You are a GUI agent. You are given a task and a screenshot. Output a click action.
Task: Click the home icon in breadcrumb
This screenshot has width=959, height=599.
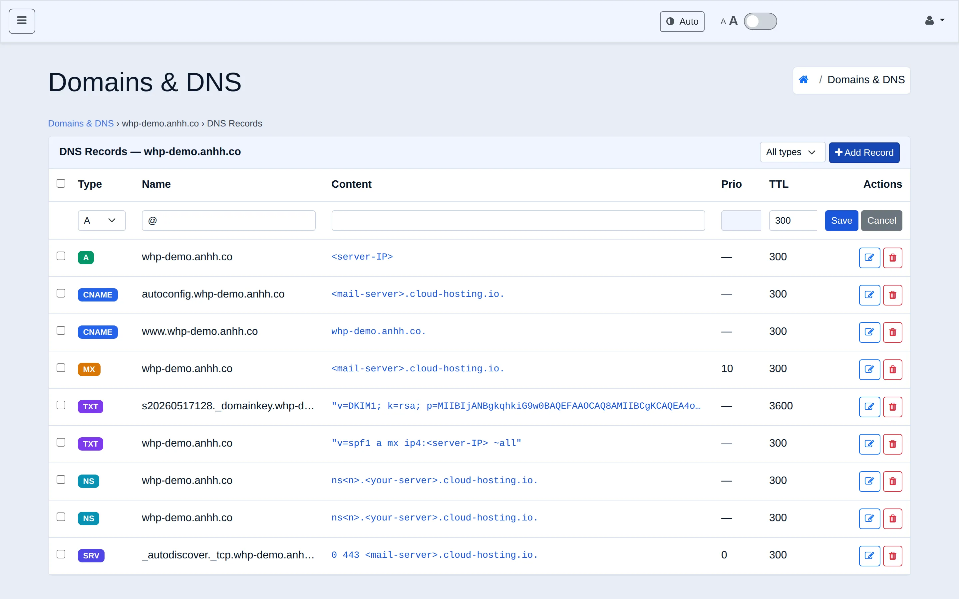point(803,80)
